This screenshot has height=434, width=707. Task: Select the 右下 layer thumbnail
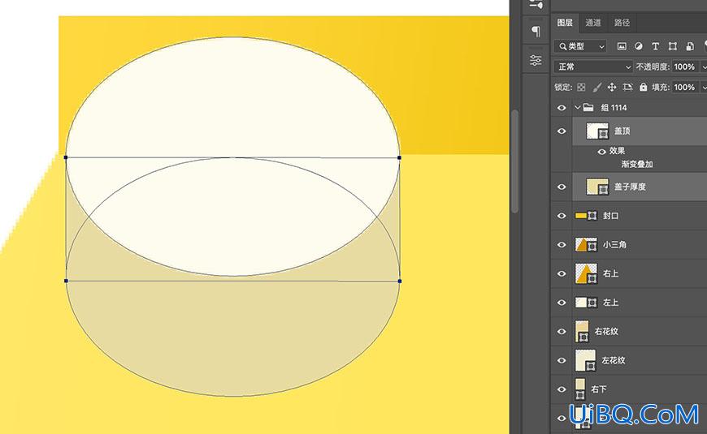coord(580,389)
